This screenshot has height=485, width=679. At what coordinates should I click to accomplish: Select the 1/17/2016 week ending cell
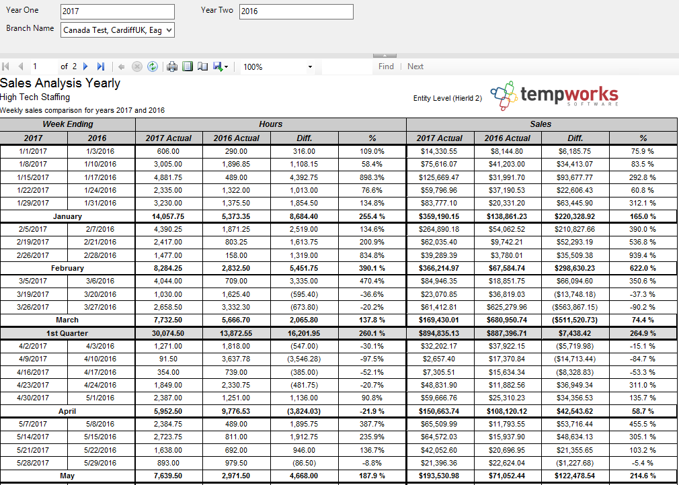pyautogui.click(x=100, y=177)
